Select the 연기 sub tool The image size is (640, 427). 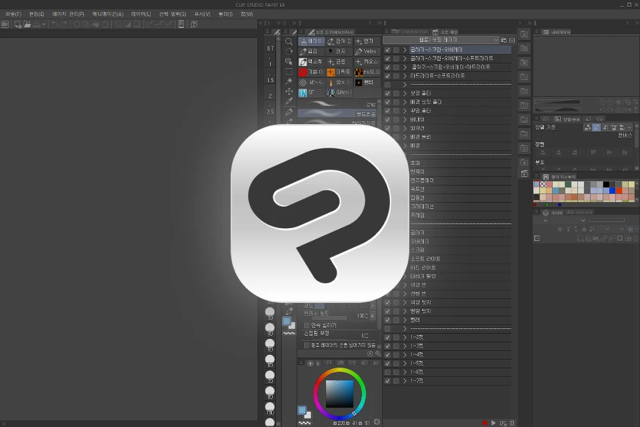(x=367, y=41)
